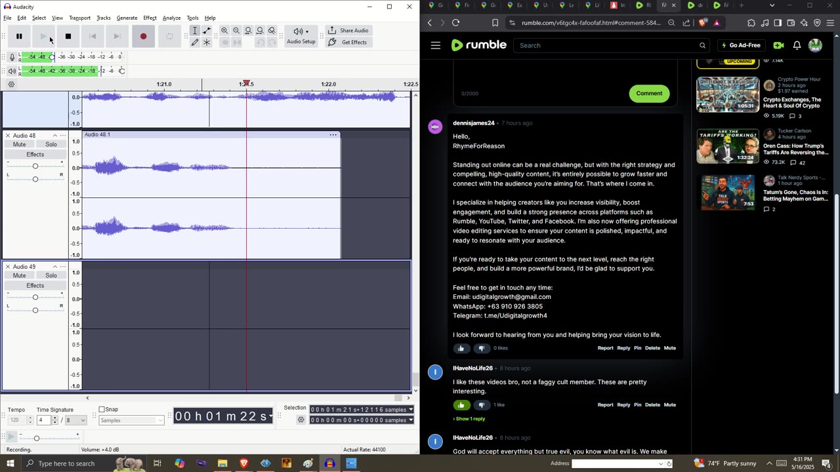840x472 pixels.
Task: Mute the Audio 48 track
Action: pos(20,144)
